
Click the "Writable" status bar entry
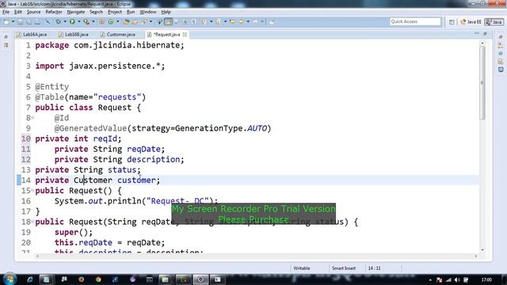[x=301, y=268]
